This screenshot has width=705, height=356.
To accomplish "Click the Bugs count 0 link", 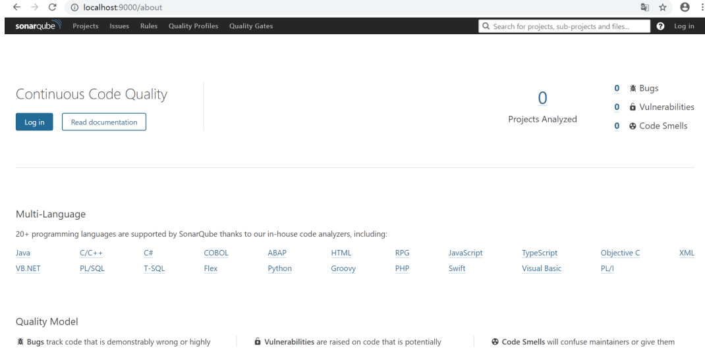I will tap(617, 88).
